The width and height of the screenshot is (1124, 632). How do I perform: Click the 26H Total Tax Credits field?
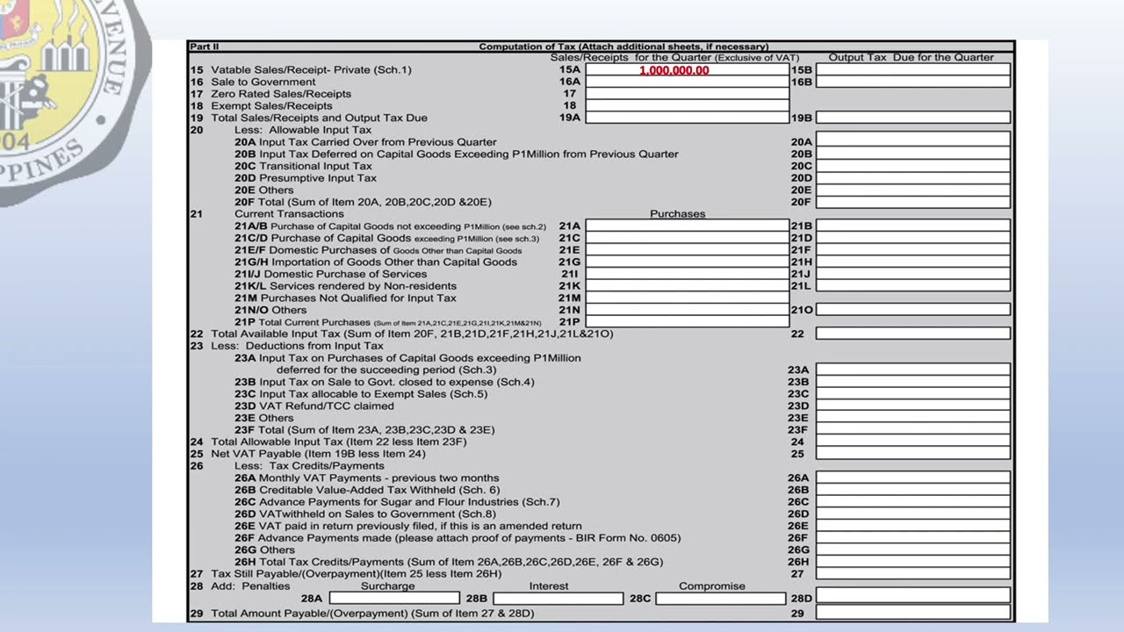913,562
